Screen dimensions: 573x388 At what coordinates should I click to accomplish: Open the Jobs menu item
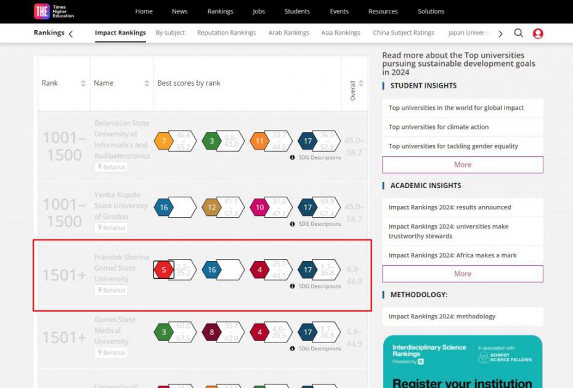click(258, 11)
